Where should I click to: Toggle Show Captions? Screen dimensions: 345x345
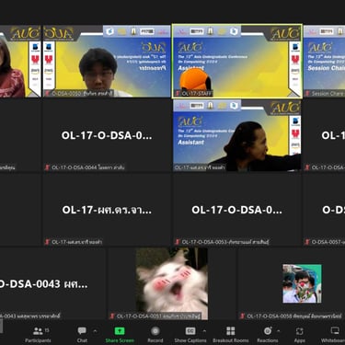[190, 334]
